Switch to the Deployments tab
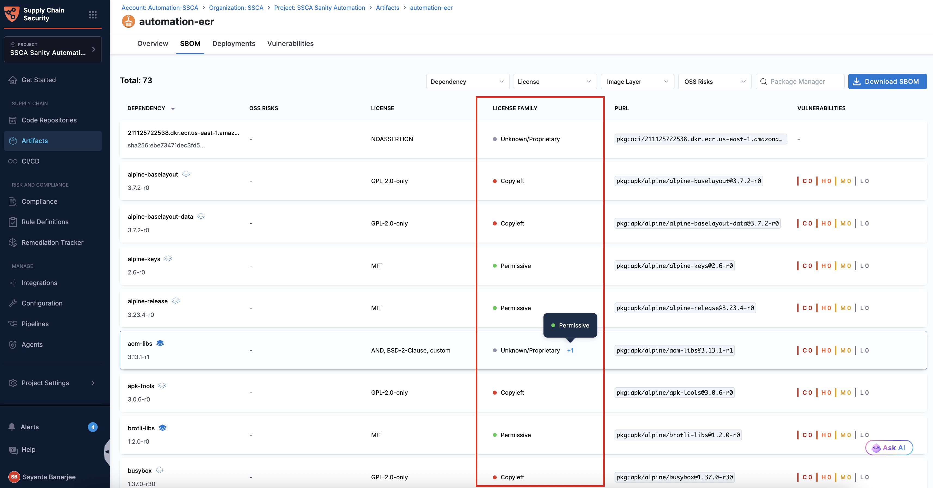The width and height of the screenshot is (933, 488). coord(234,44)
